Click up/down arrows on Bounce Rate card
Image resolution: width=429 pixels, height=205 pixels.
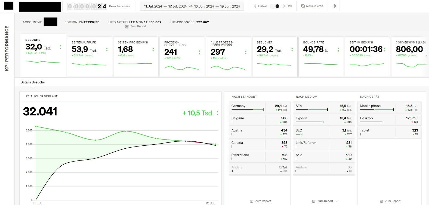click(338, 50)
